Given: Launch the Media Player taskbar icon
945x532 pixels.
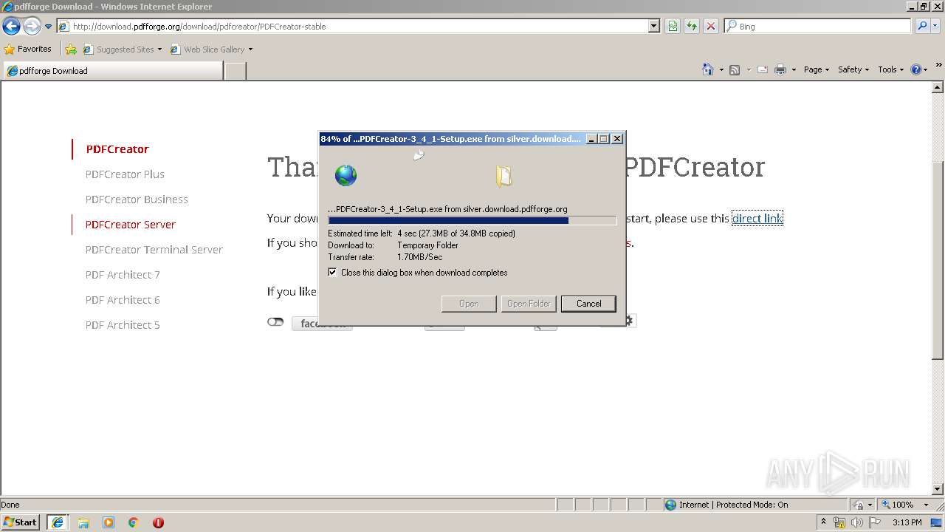Looking at the screenshot, I should [x=109, y=522].
